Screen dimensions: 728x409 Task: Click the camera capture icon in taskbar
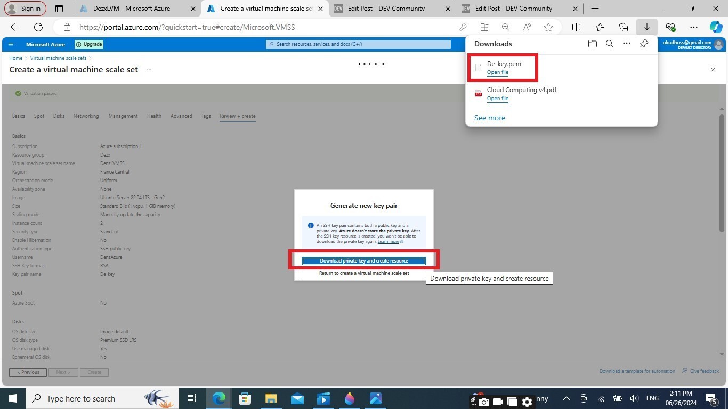(x=483, y=402)
